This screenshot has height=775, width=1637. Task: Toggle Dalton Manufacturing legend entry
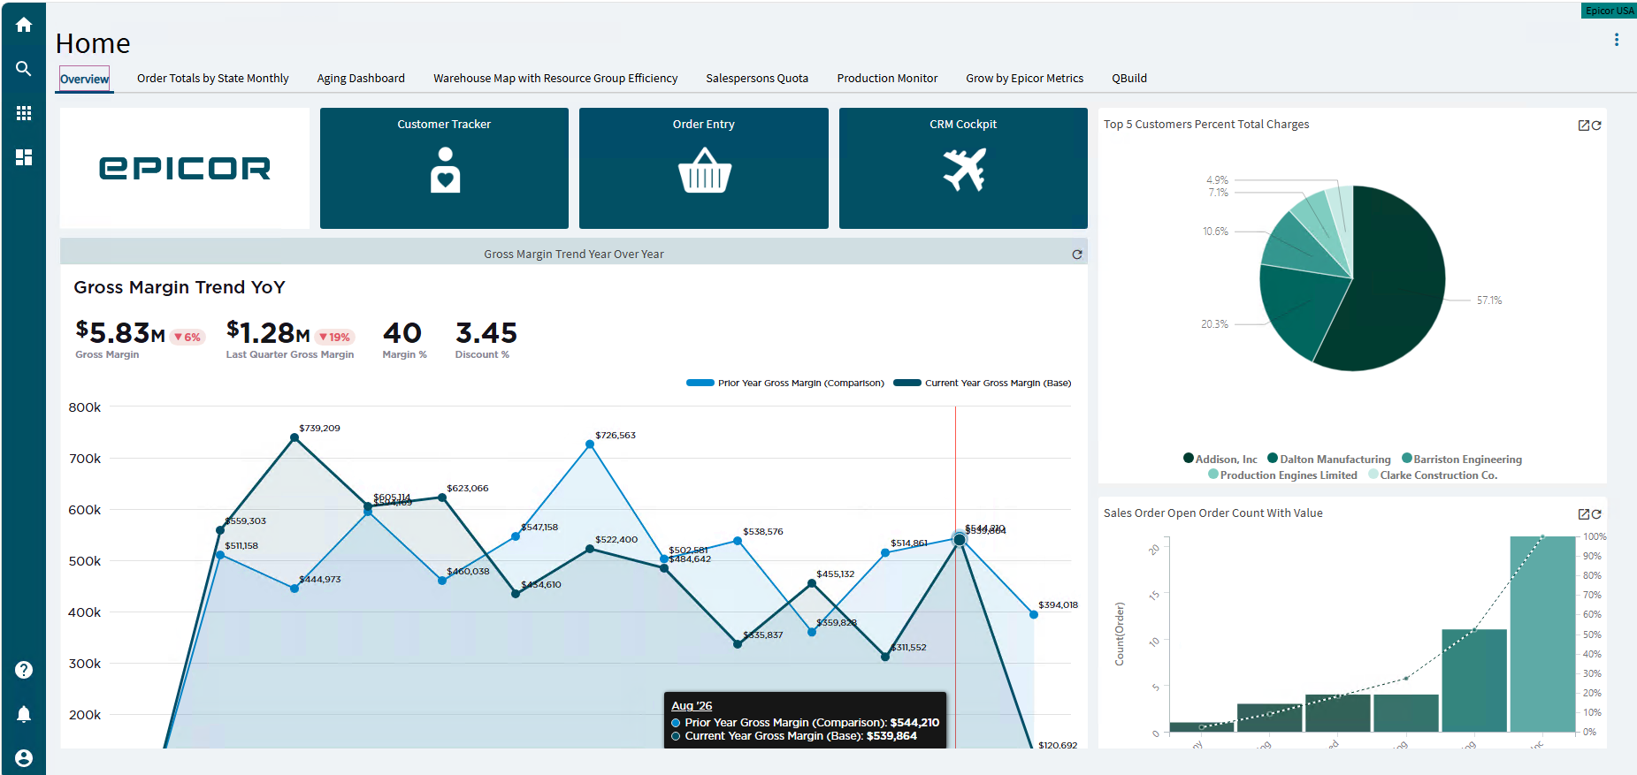tap(1329, 459)
